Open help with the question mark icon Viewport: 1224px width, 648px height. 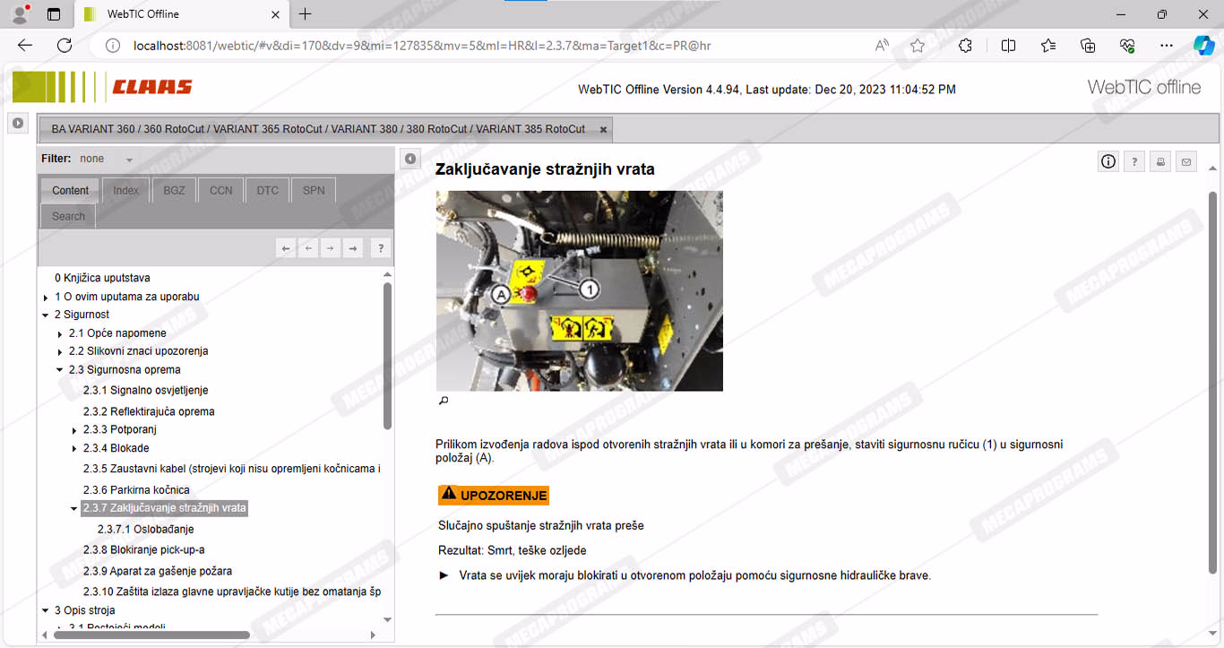pos(1134,161)
